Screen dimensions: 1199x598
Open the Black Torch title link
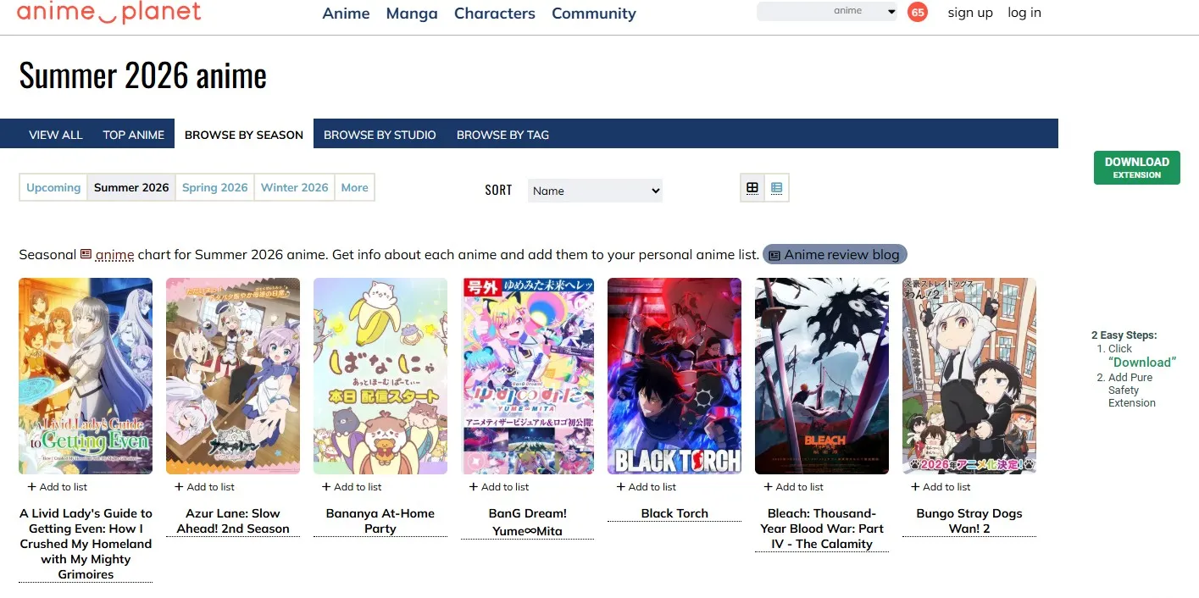(x=674, y=513)
